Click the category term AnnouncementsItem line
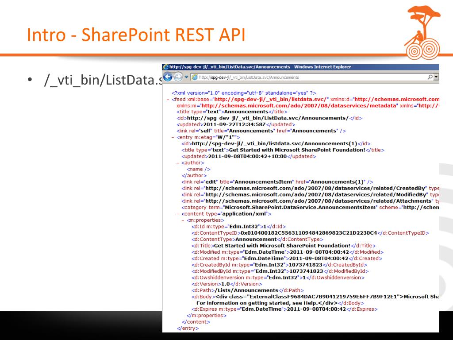 (x=310, y=207)
